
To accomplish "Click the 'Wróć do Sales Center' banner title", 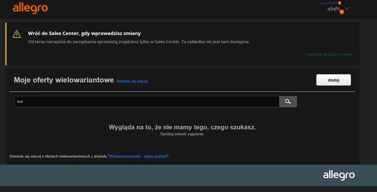I will coord(84,33).
